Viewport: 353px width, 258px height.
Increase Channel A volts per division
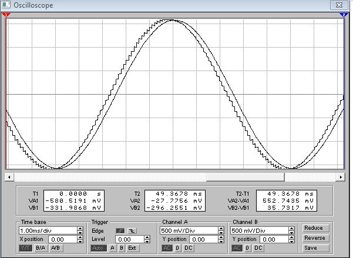221,229
